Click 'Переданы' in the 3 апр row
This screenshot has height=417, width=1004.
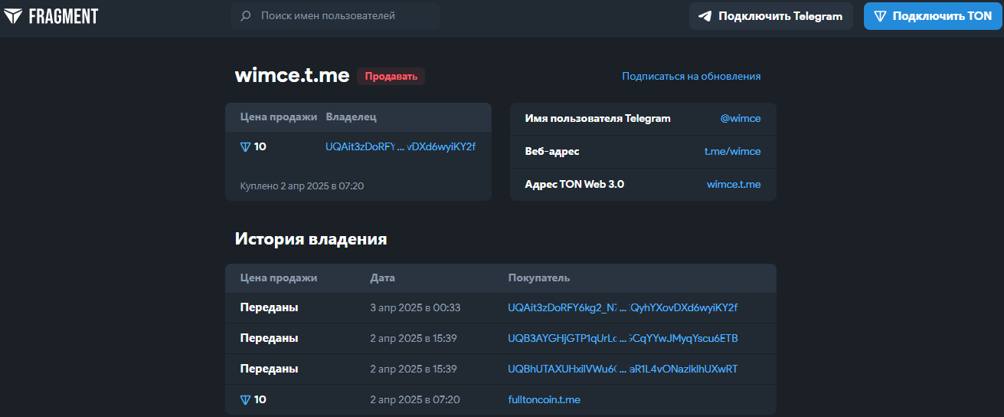click(x=269, y=307)
